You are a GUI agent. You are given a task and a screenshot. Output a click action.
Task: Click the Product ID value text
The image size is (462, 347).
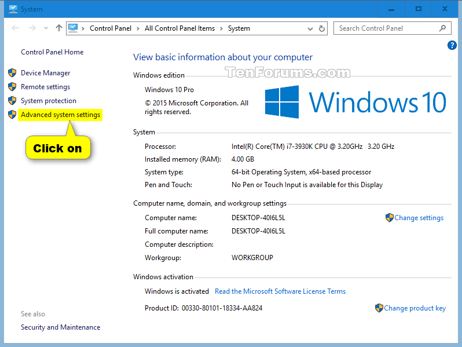click(x=222, y=308)
